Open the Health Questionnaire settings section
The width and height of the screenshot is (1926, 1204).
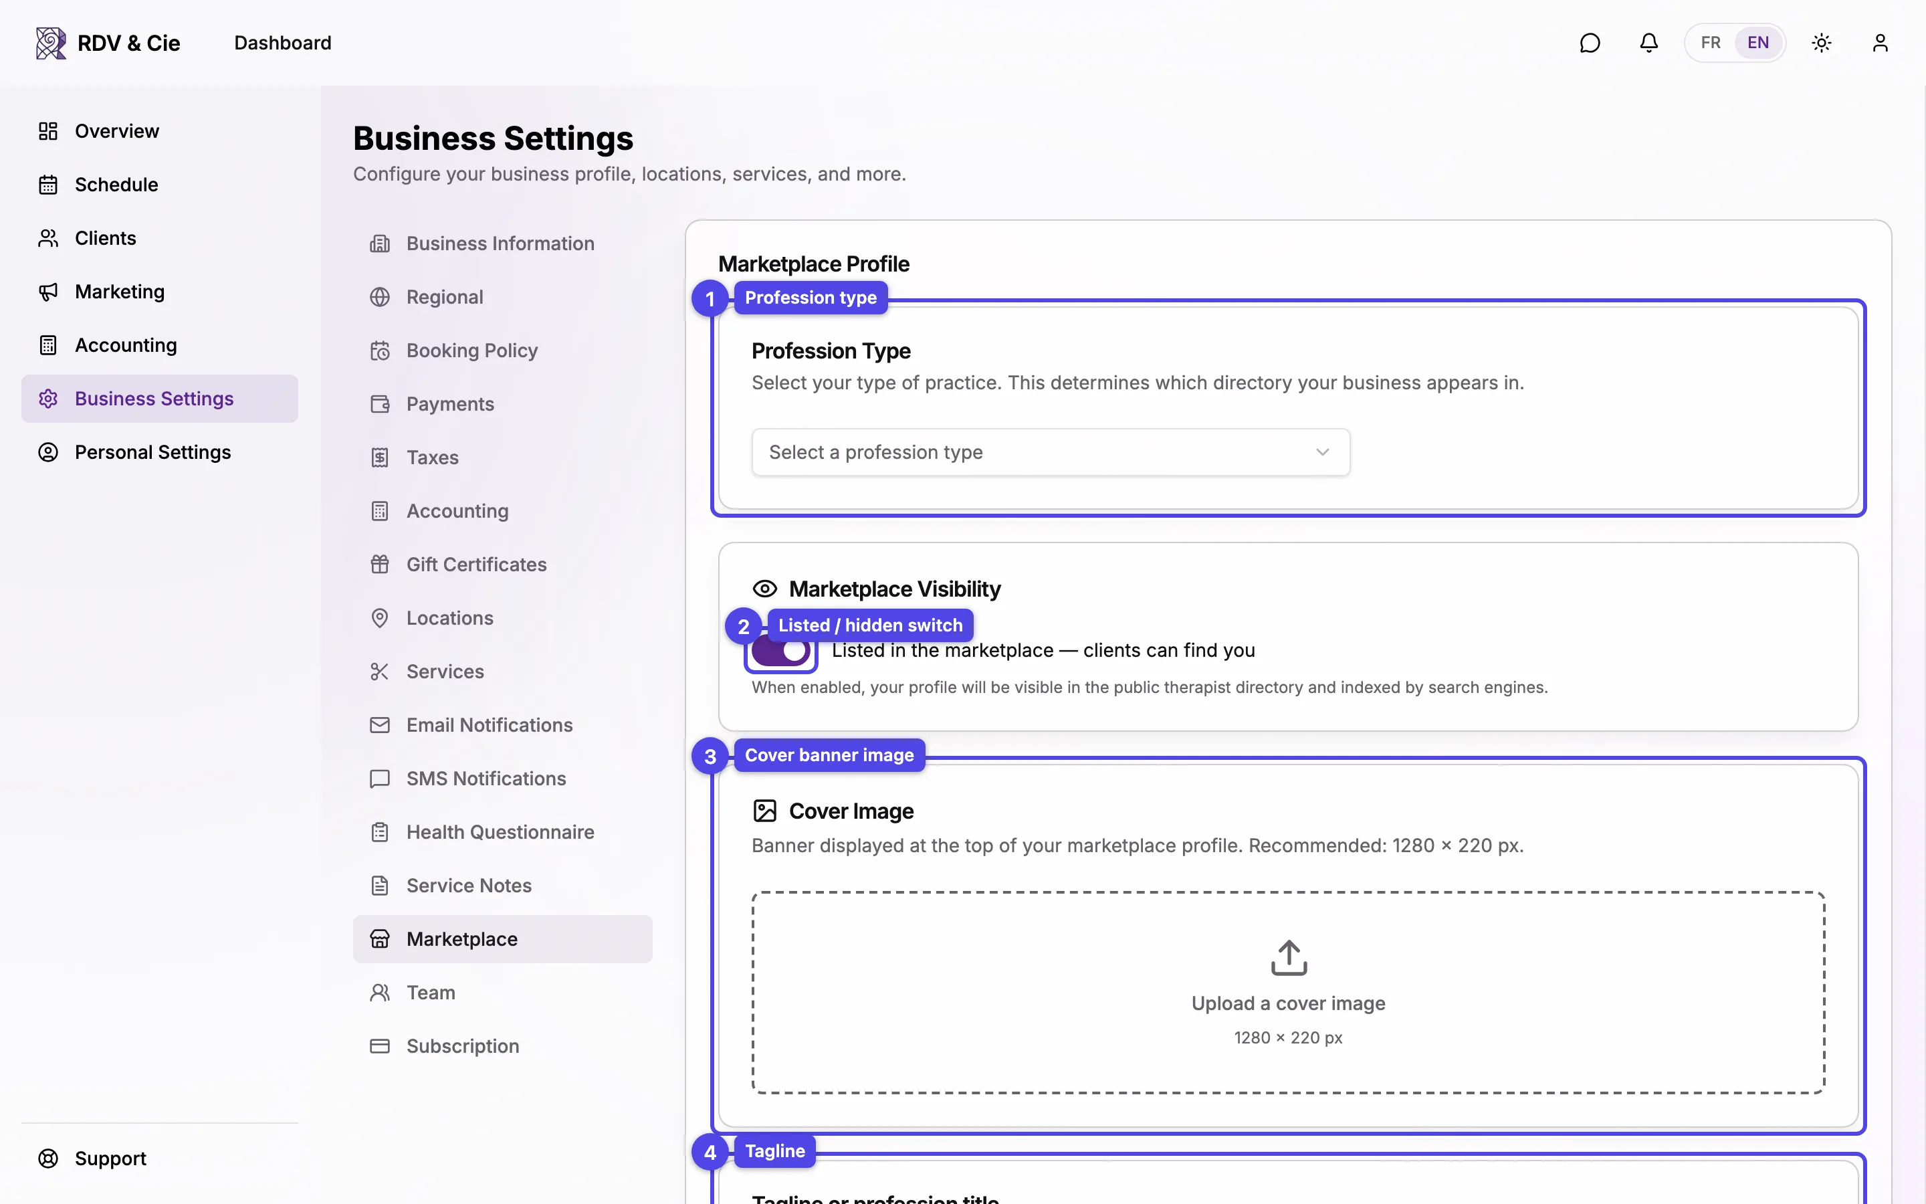(502, 832)
